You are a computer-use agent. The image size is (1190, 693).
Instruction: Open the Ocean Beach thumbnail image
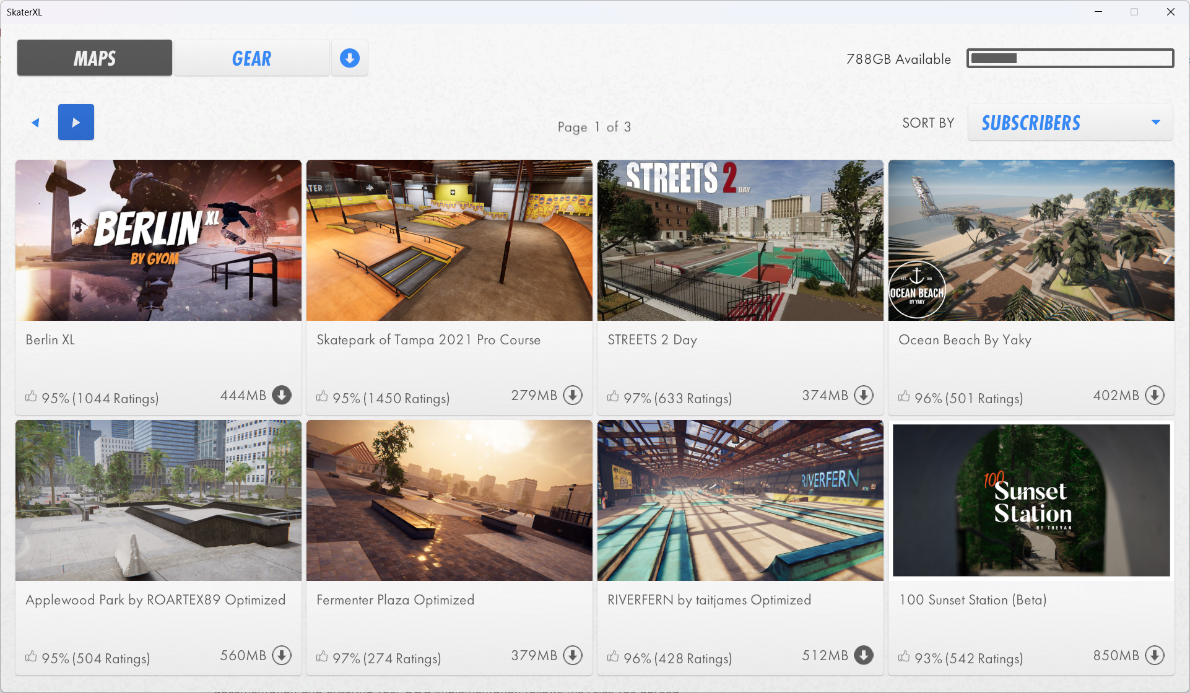1031,240
